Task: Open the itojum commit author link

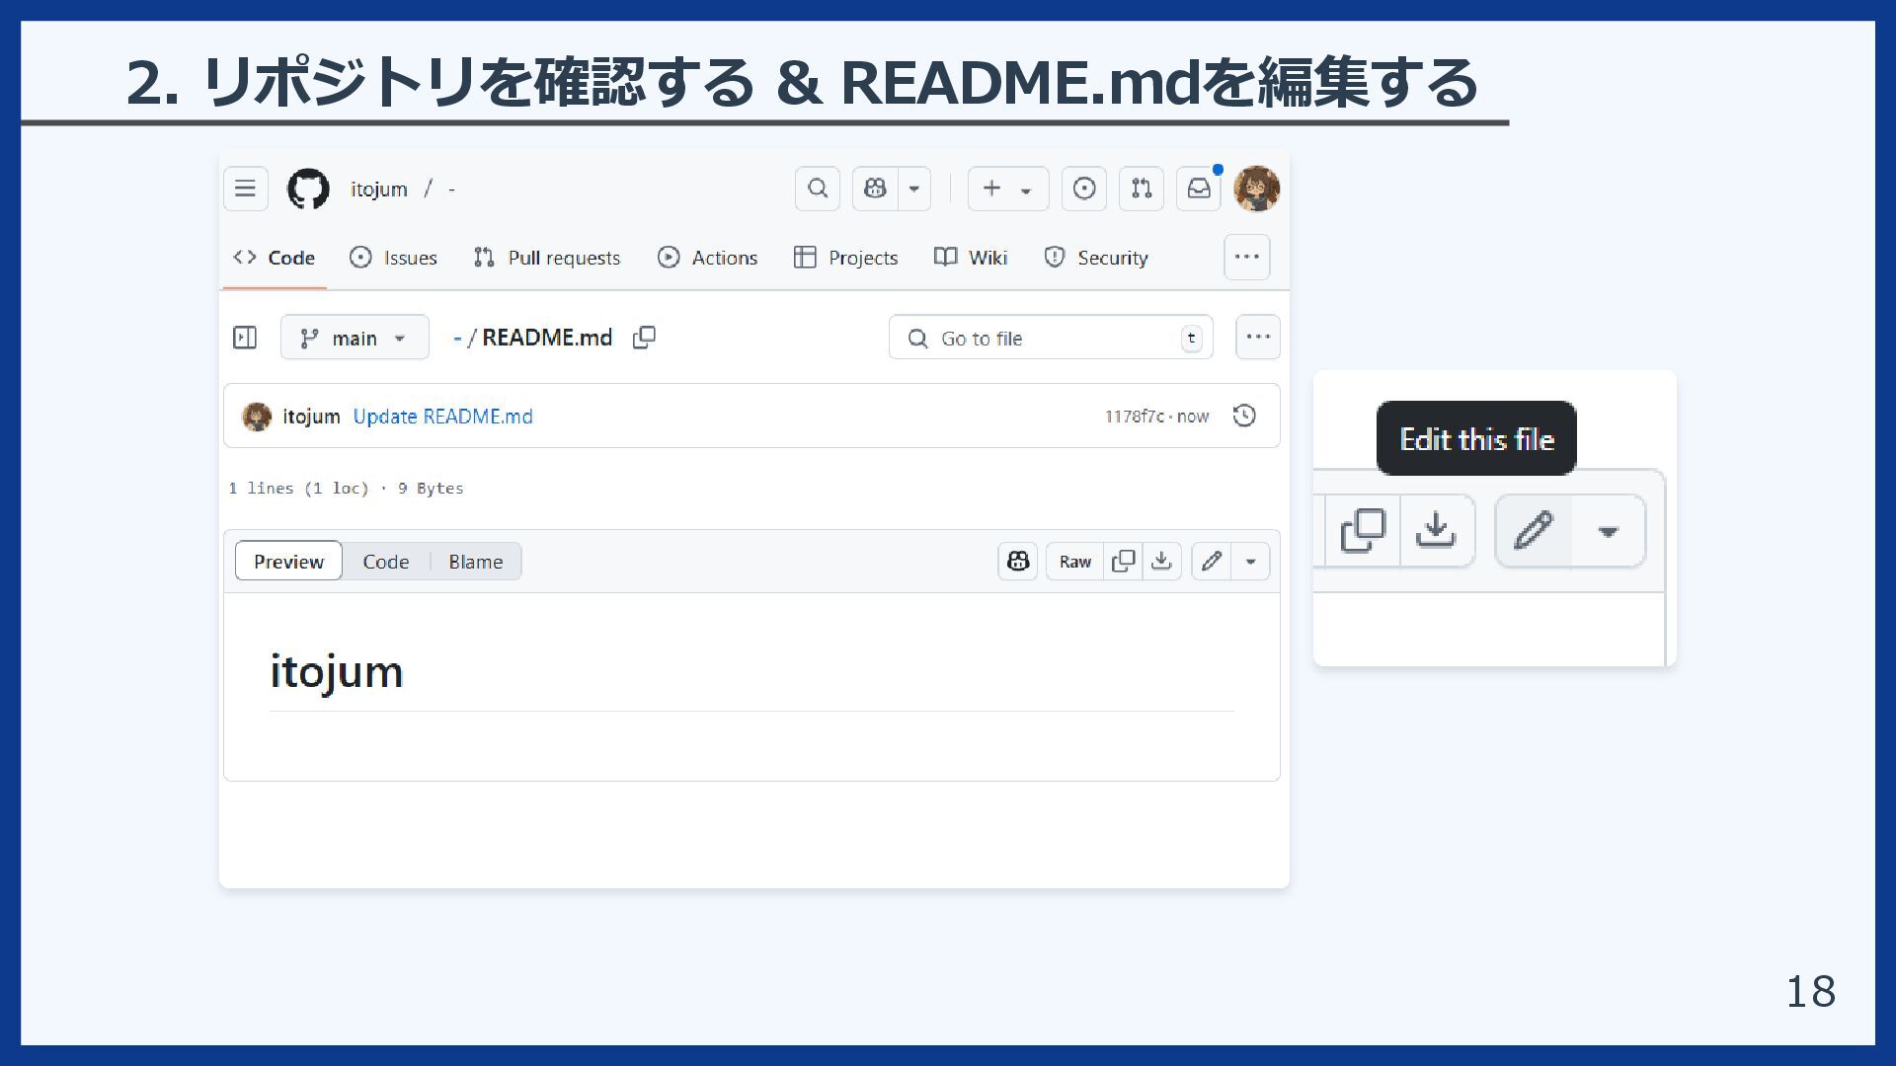Action: [311, 417]
